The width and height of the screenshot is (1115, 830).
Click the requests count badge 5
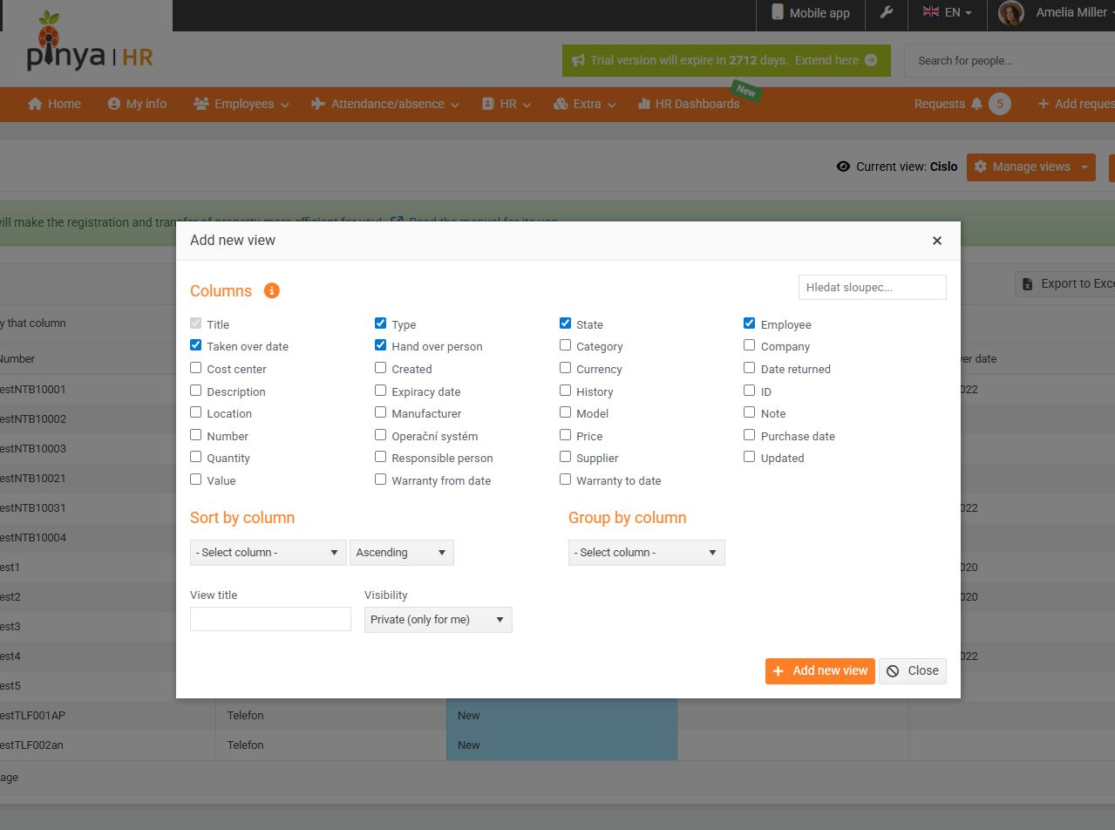(x=1000, y=104)
